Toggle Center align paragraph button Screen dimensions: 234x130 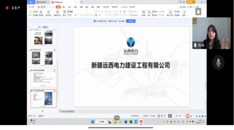pos(109,15)
